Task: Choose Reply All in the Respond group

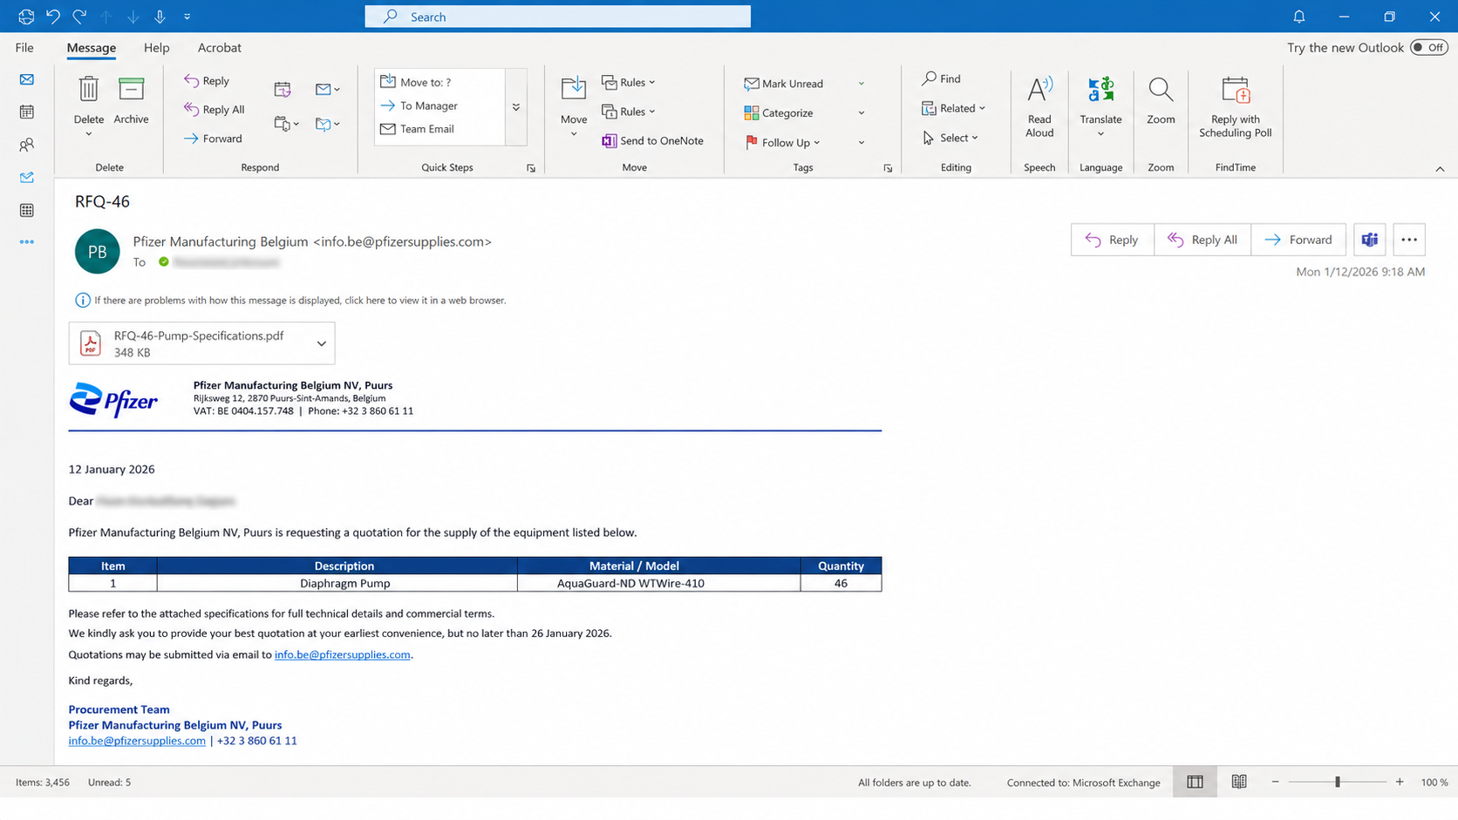Action: [x=215, y=109]
